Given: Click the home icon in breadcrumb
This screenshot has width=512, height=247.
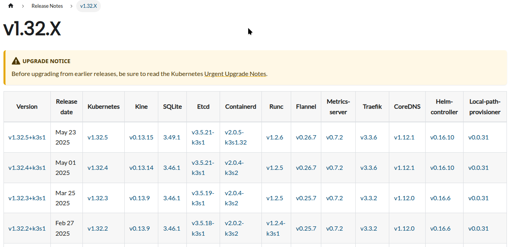Looking at the screenshot, I should click(x=11, y=6).
